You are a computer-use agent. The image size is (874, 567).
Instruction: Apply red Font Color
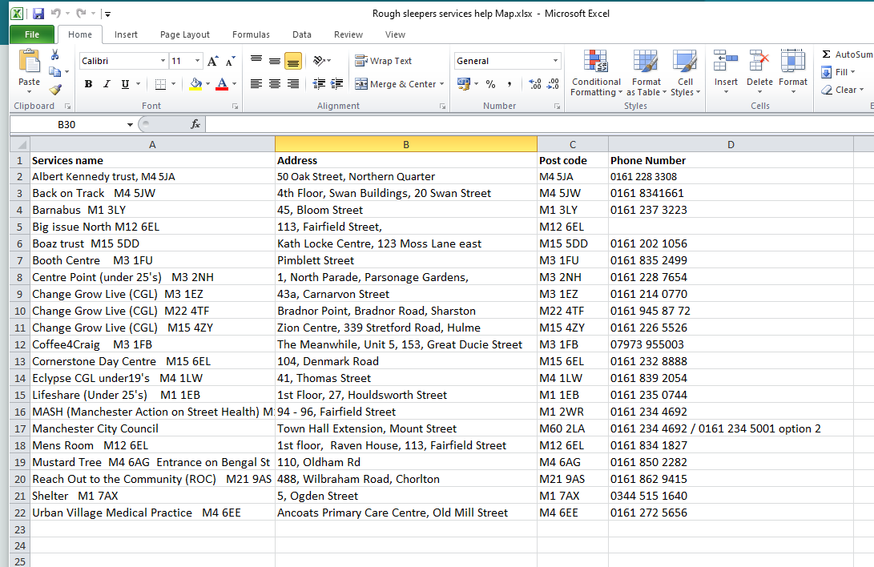coord(222,84)
